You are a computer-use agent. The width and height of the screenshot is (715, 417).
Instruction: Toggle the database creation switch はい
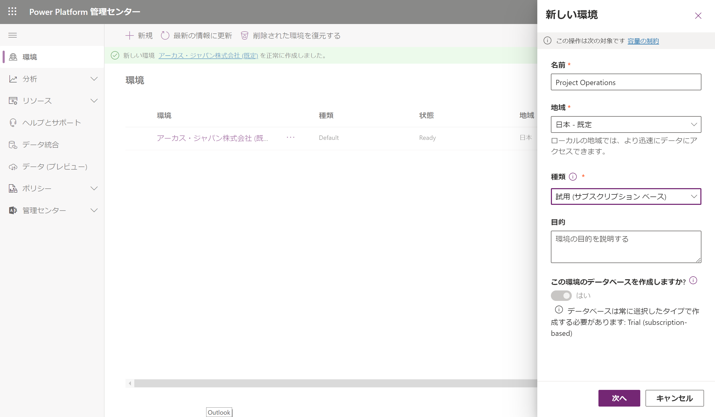point(561,295)
